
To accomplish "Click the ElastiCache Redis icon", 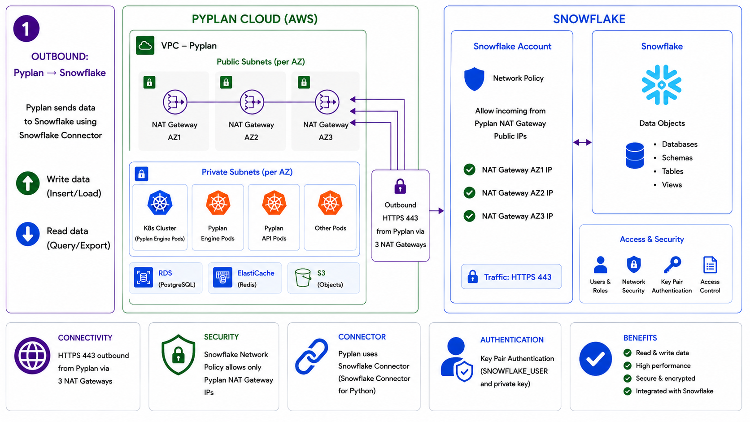I will (x=222, y=278).
